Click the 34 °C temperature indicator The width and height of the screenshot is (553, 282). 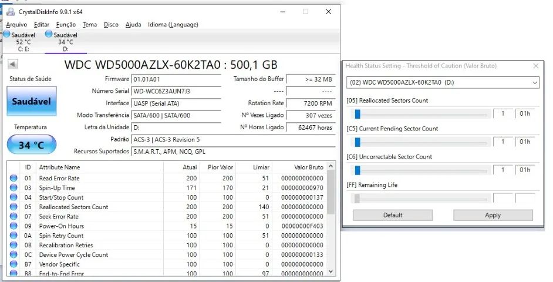(x=31, y=145)
